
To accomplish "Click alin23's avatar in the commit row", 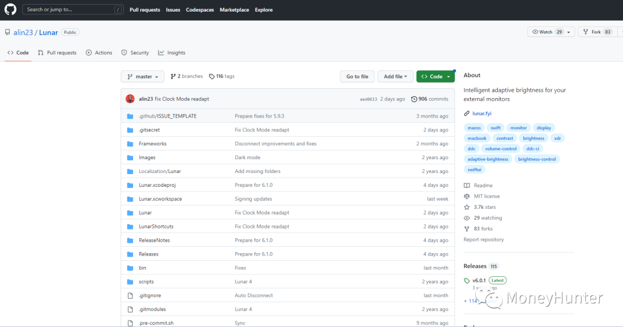I will tap(130, 99).
